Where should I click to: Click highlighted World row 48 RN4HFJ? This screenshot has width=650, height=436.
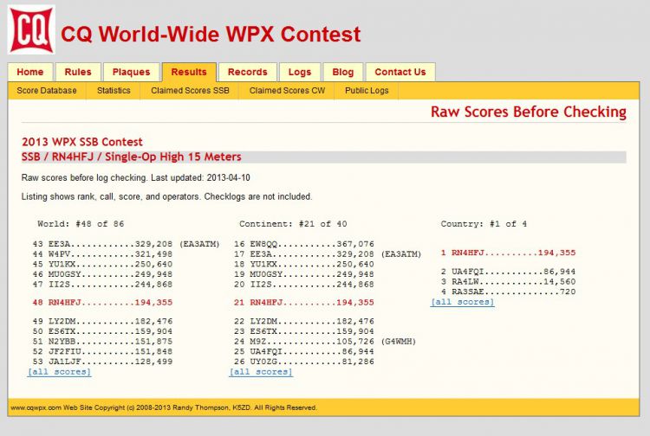[x=102, y=303]
